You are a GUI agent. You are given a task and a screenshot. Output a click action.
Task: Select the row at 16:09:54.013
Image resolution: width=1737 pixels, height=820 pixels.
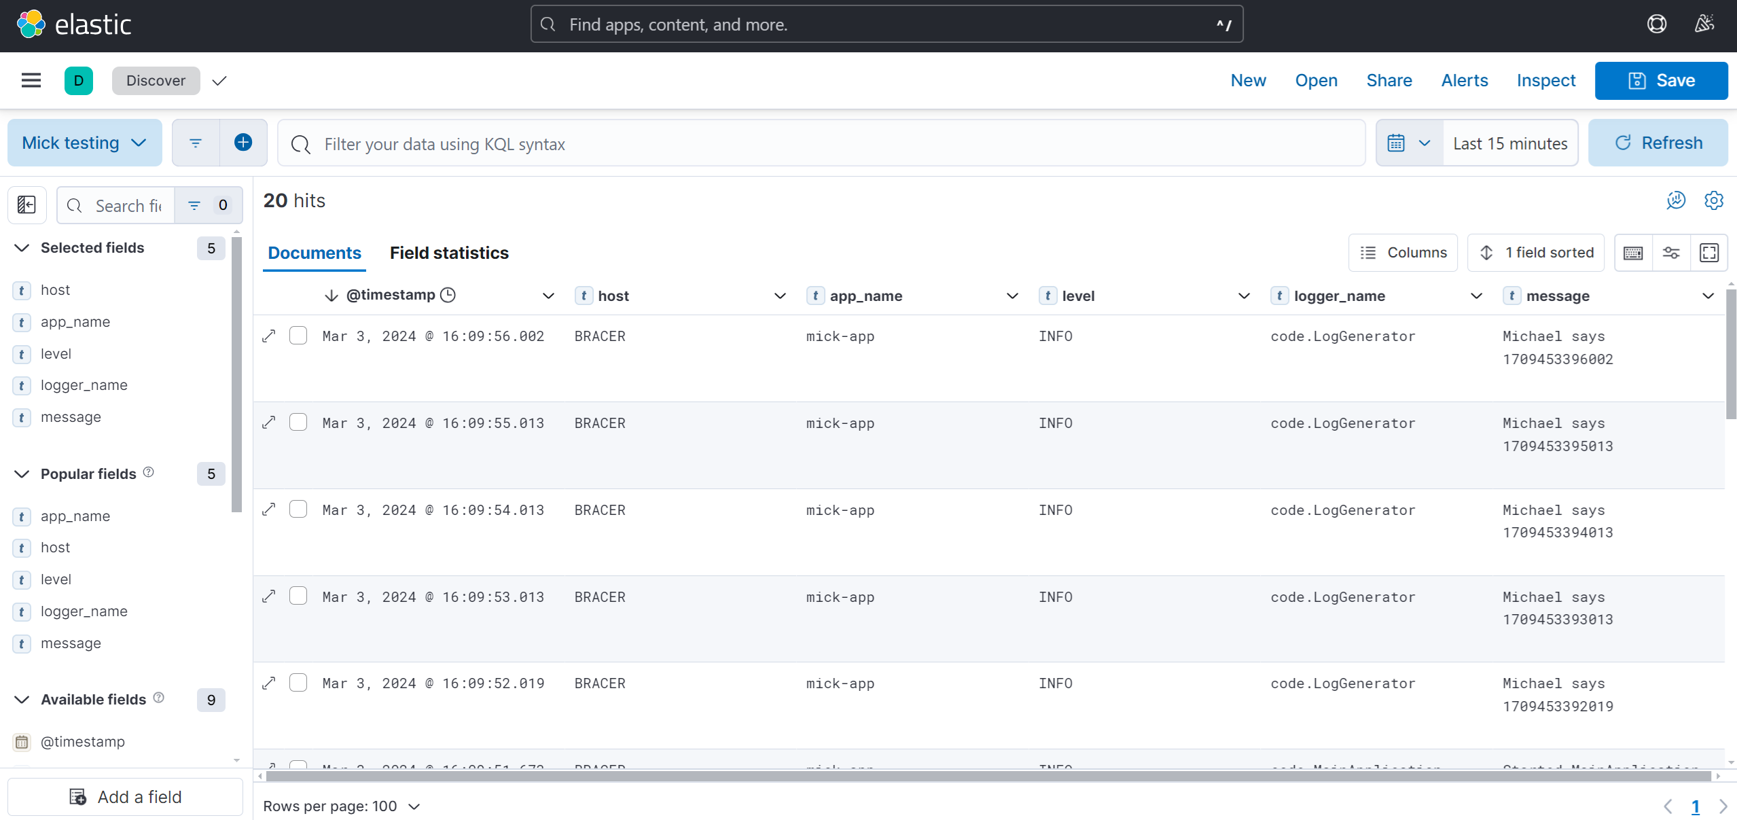(298, 509)
